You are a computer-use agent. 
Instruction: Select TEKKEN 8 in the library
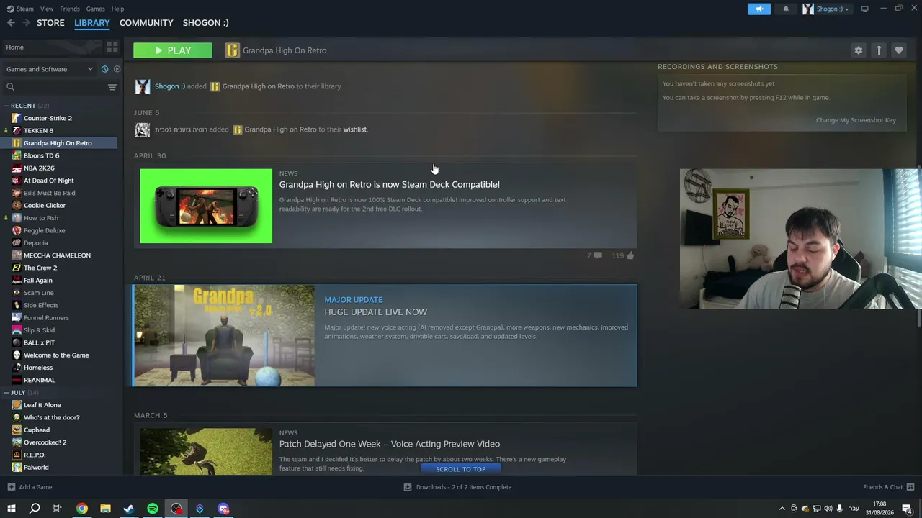(38, 131)
